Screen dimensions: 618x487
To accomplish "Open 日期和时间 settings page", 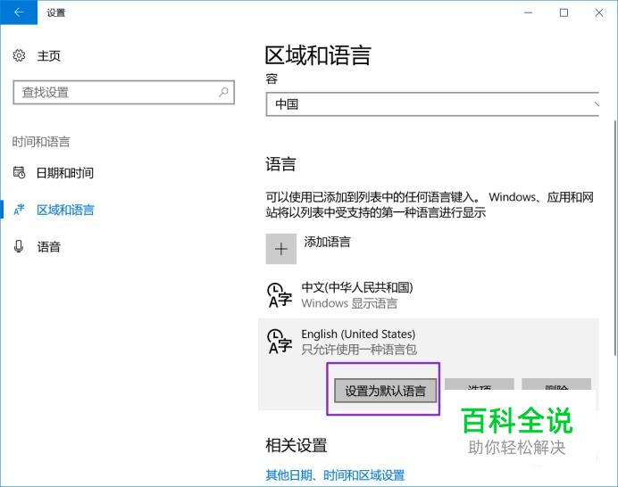I will tap(65, 173).
